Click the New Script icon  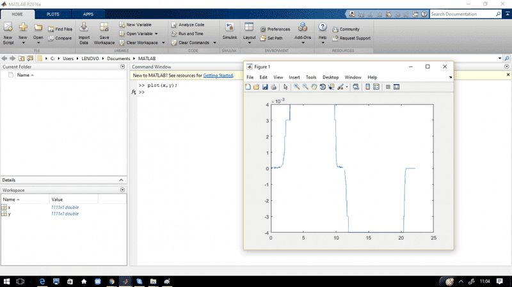pyautogui.click(x=8, y=27)
